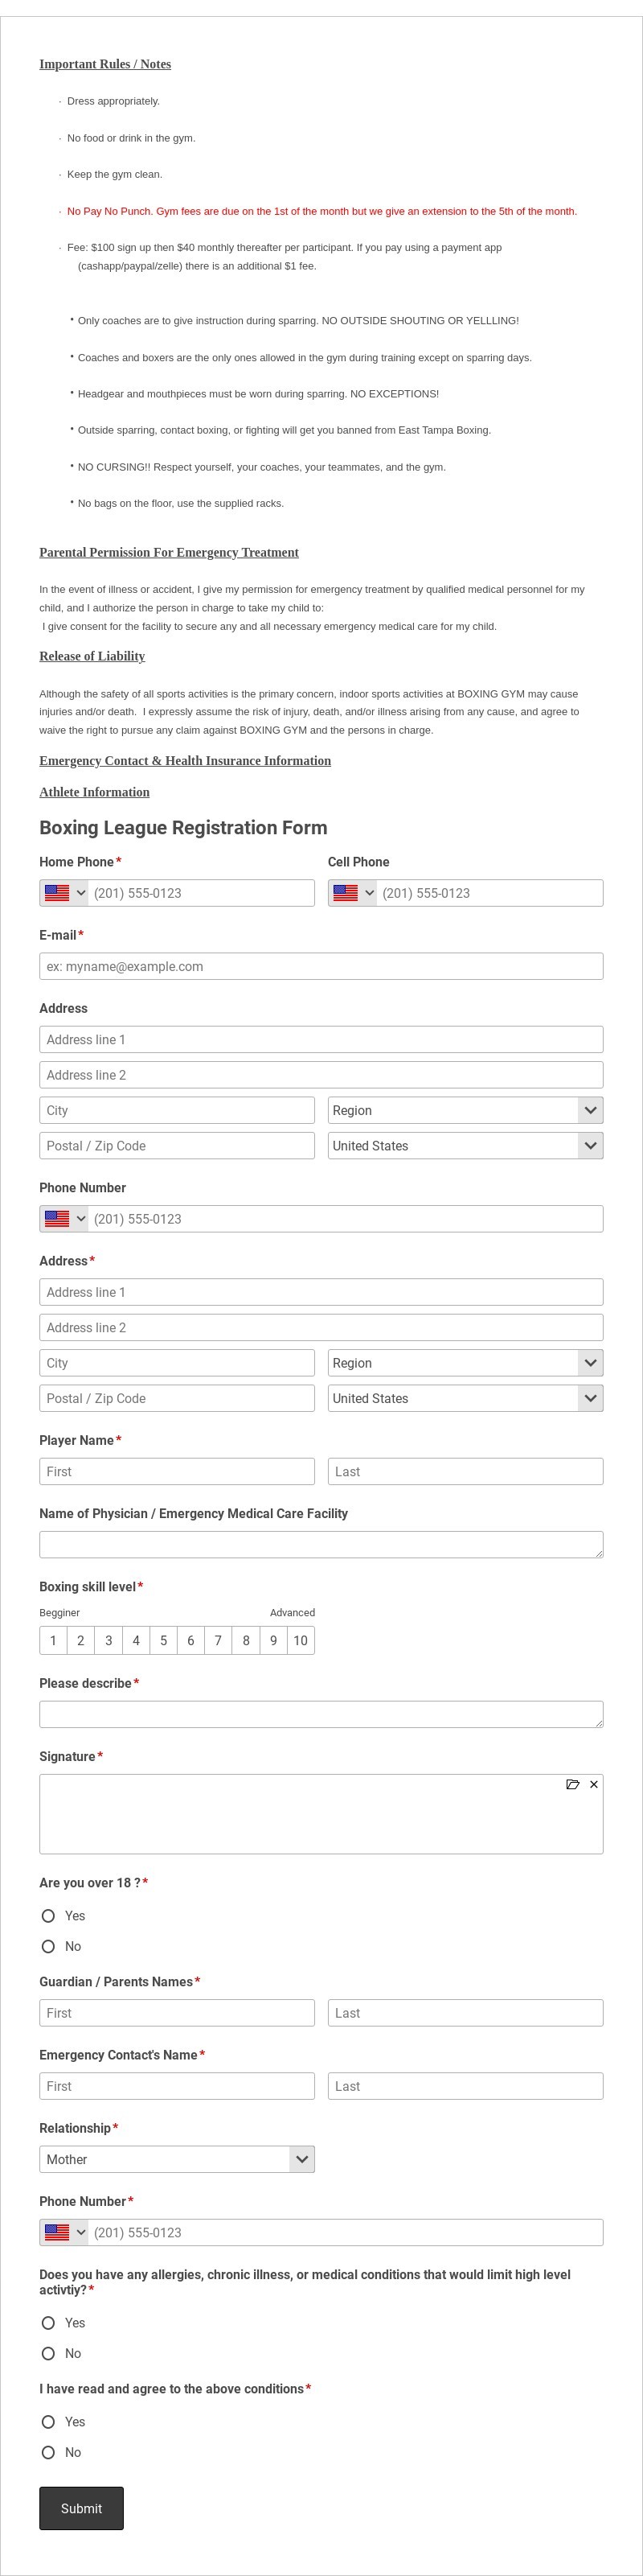Image resolution: width=643 pixels, height=2576 pixels.
Task: Click Guardian / Parents Last name field
Action: click(x=465, y=2012)
